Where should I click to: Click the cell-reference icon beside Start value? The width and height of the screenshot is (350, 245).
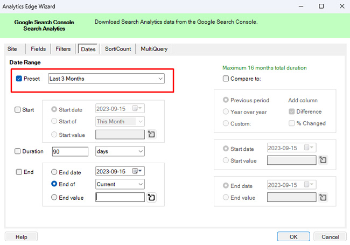point(151,134)
